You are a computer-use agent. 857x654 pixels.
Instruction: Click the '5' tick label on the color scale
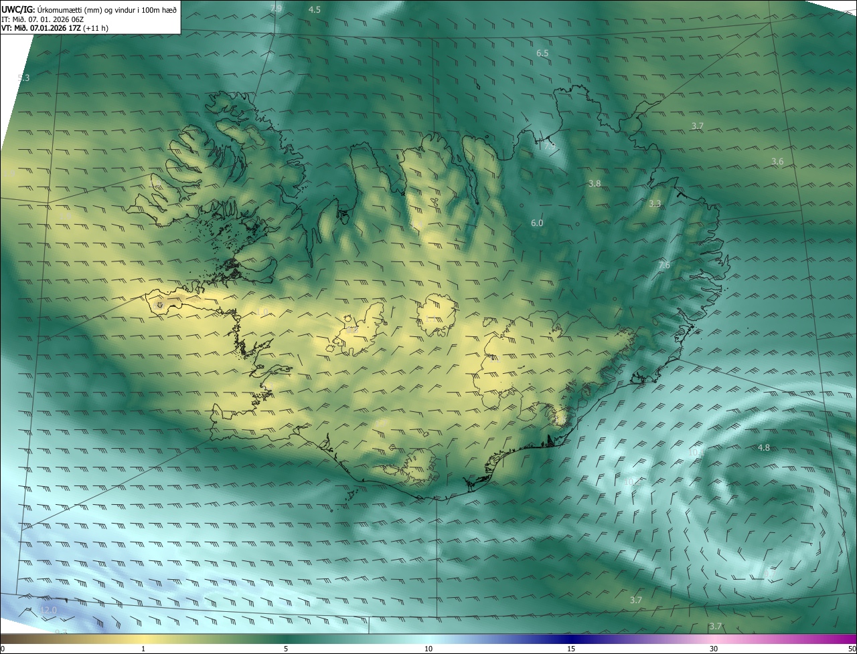click(x=286, y=649)
